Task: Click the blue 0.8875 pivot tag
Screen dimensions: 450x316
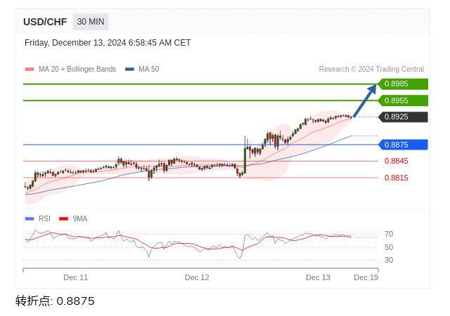Action: click(403, 145)
